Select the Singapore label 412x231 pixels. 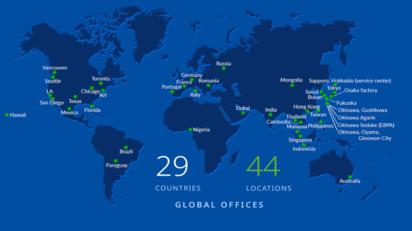[300, 140]
